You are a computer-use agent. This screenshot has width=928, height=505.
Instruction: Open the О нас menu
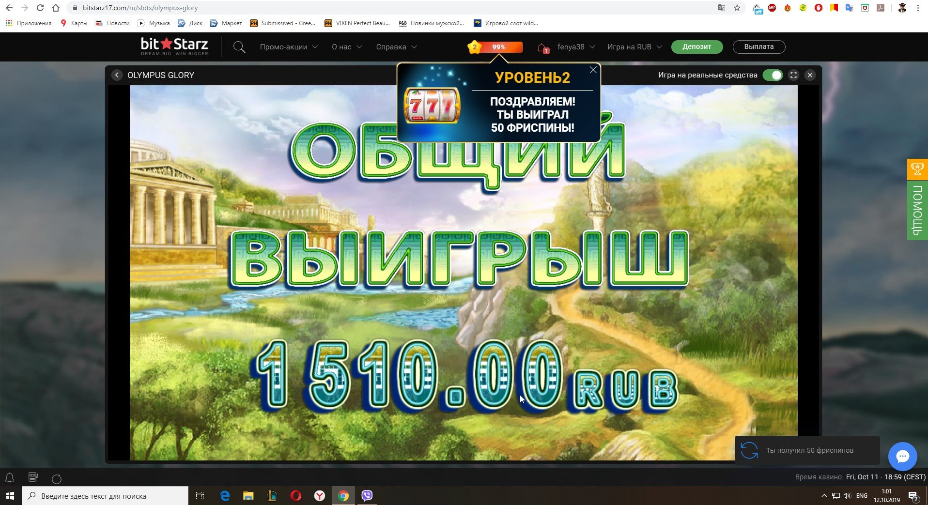point(347,47)
